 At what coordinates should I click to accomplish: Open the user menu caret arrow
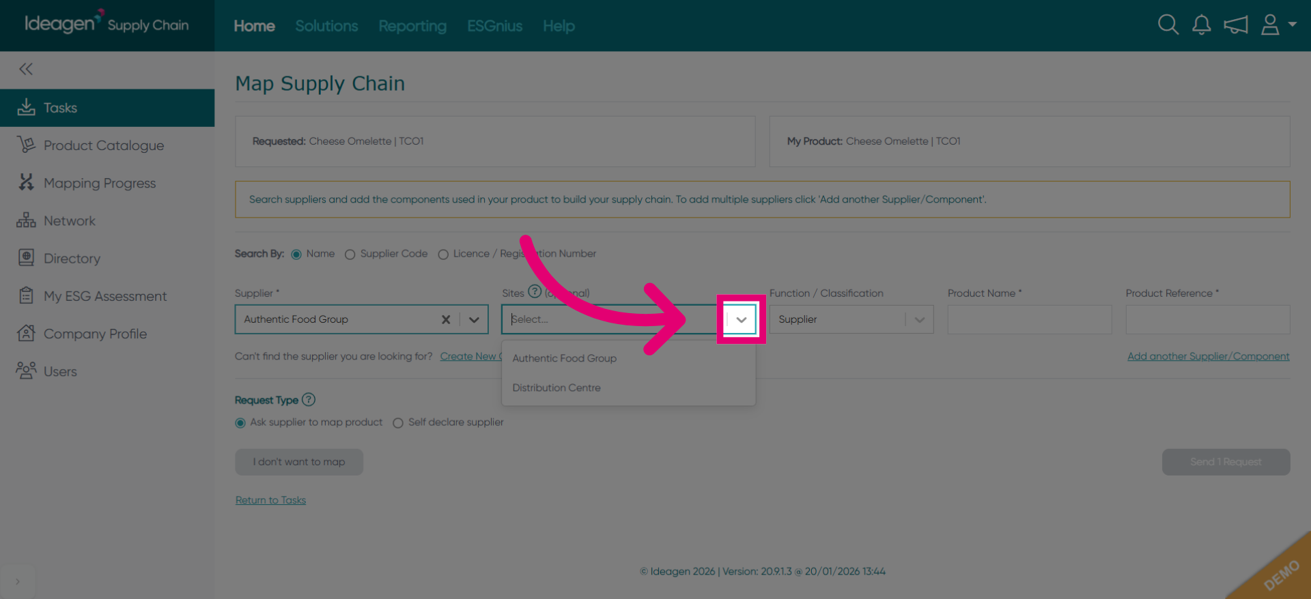click(1292, 24)
